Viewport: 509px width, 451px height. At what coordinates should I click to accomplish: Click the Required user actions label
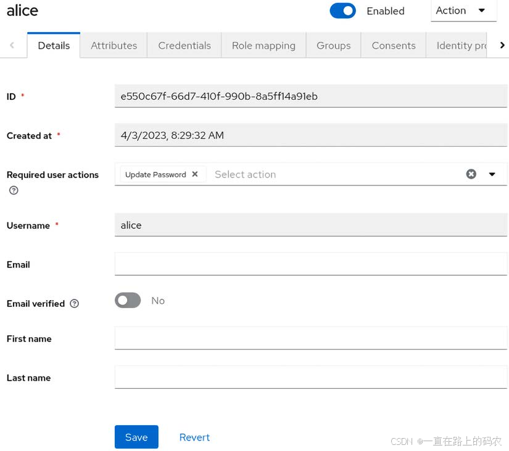click(x=52, y=174)
